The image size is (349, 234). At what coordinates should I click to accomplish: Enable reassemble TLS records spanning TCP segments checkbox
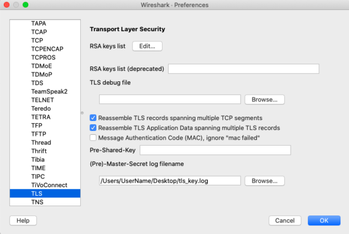point(93,118)
